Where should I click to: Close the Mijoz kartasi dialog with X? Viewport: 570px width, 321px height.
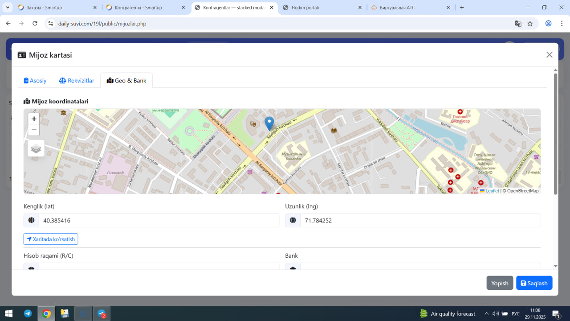pos(549,55)
